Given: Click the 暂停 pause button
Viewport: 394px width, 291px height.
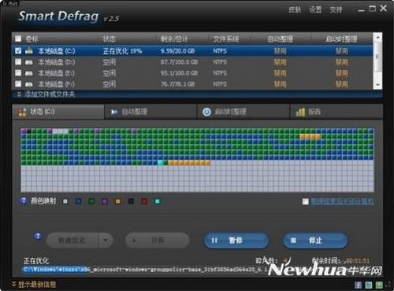Looking at the screenshot, I should pyautogui.click(x=236, y=240).
